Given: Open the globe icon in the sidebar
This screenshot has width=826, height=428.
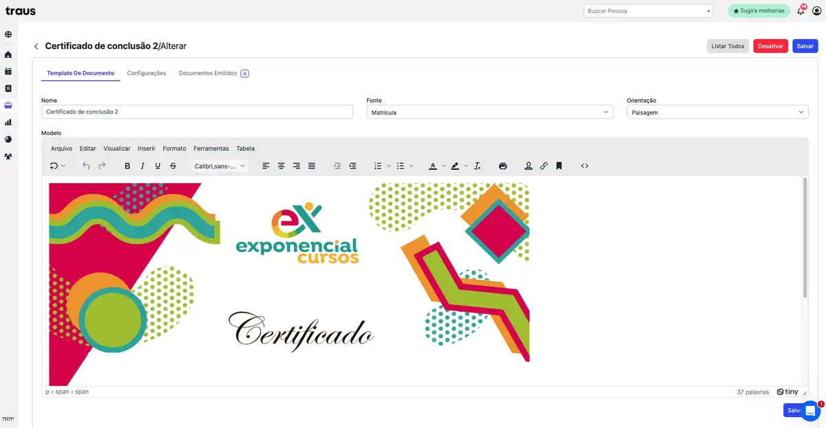Looking at the screenshot, I should coord(8,34).
